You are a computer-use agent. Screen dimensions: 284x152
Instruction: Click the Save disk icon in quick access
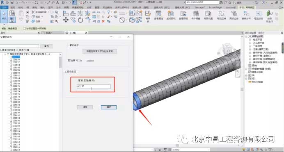(x=12, y=2)
